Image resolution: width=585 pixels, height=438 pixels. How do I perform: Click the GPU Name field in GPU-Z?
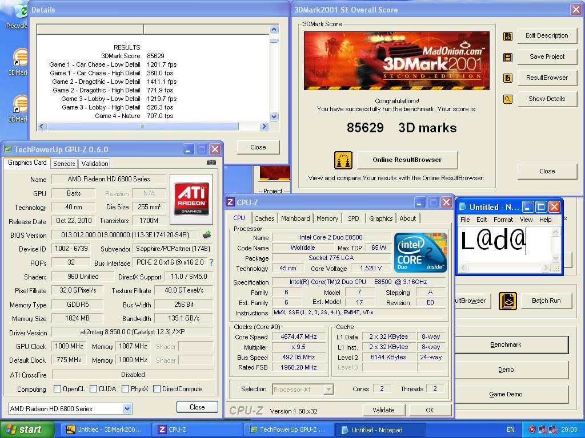coord(109,179)
